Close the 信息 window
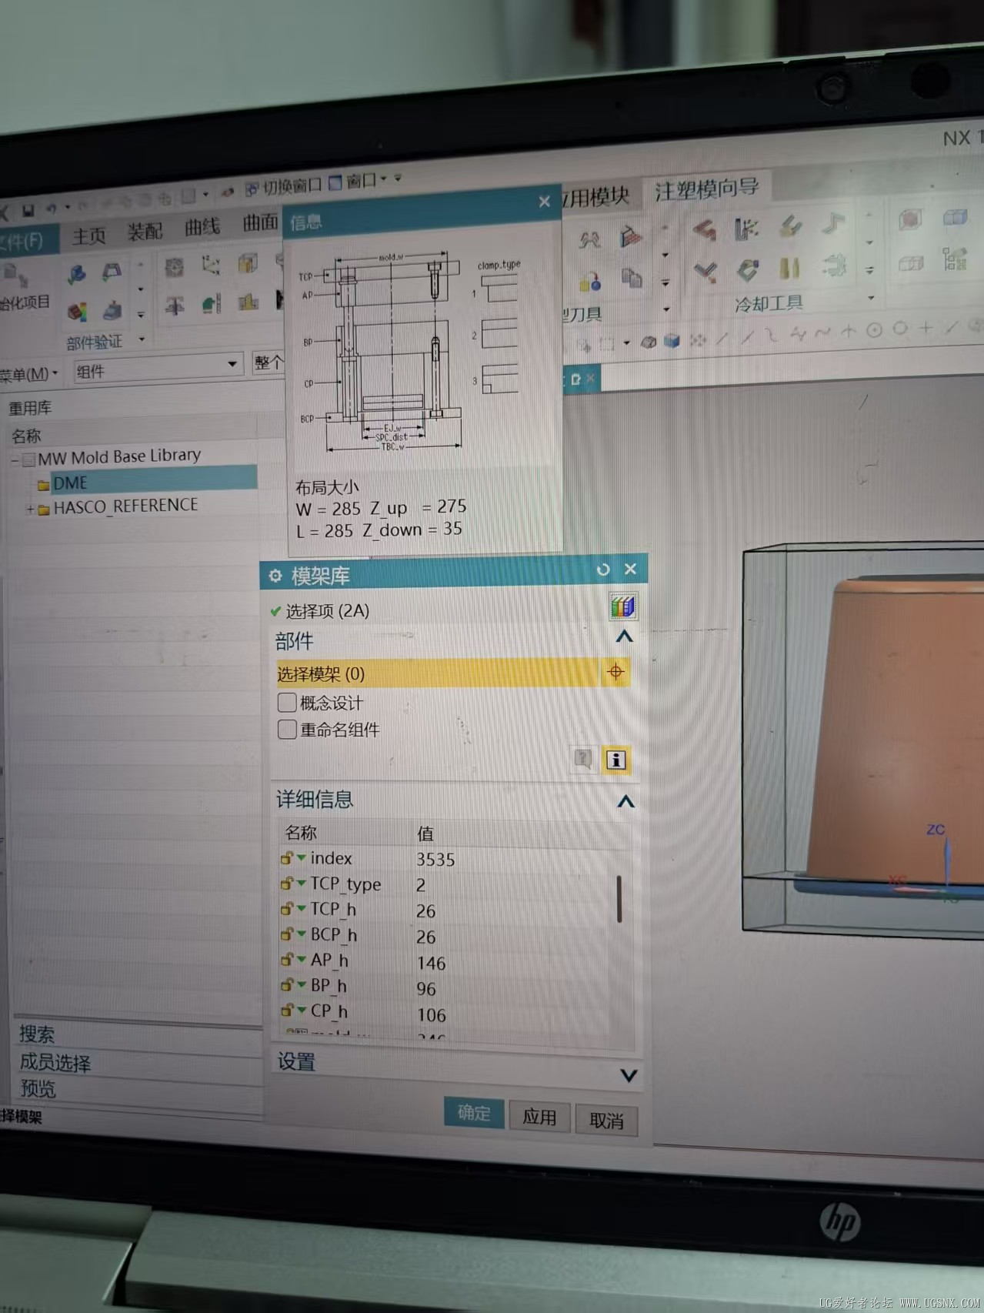 [545, 202]
